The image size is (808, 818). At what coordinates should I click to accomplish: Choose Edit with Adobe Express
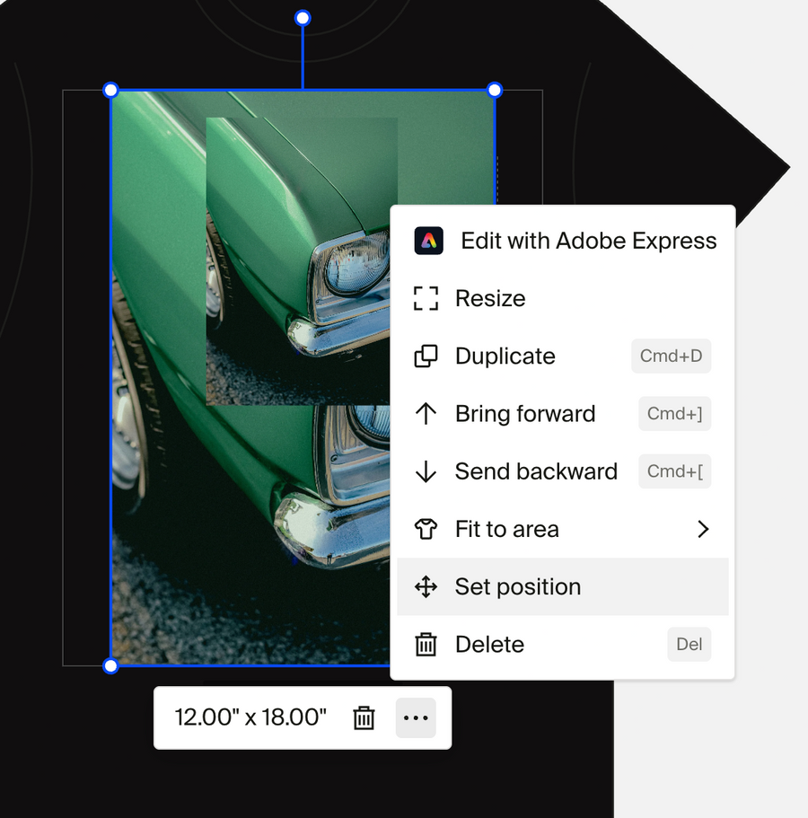point(588,241)
